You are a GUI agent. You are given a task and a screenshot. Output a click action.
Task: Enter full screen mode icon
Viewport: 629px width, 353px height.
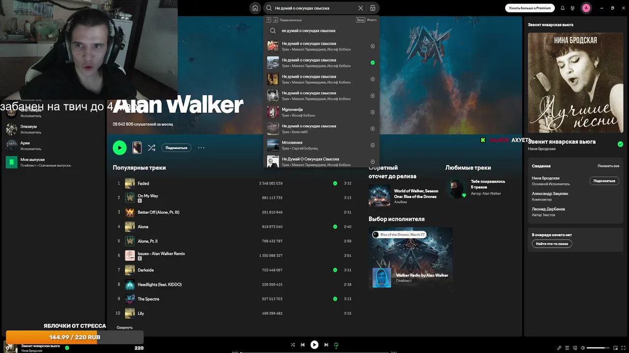(623, 348)
